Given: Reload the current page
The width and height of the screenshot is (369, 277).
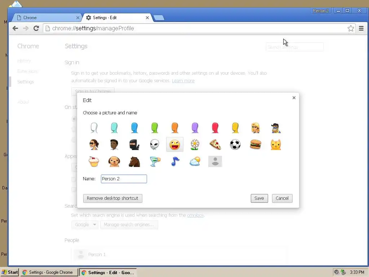Looking at the screenshot, I should (x=36, y=28).
